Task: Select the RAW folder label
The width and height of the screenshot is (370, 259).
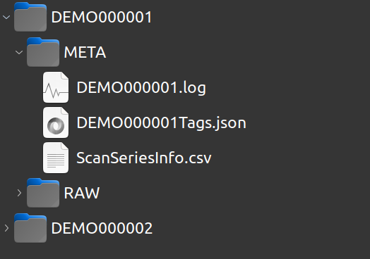Action: (x=82, y=193)
